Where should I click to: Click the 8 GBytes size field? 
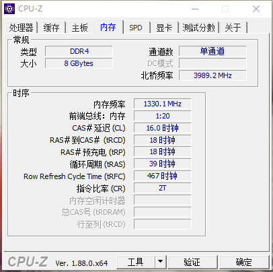[x=79, y=63]
